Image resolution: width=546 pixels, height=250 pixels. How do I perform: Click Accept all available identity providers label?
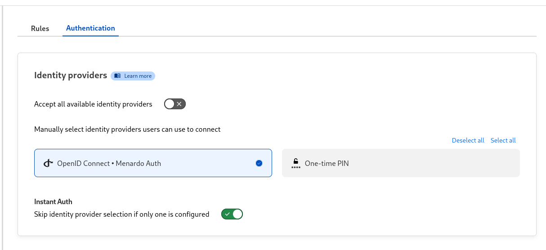point(93,104)
